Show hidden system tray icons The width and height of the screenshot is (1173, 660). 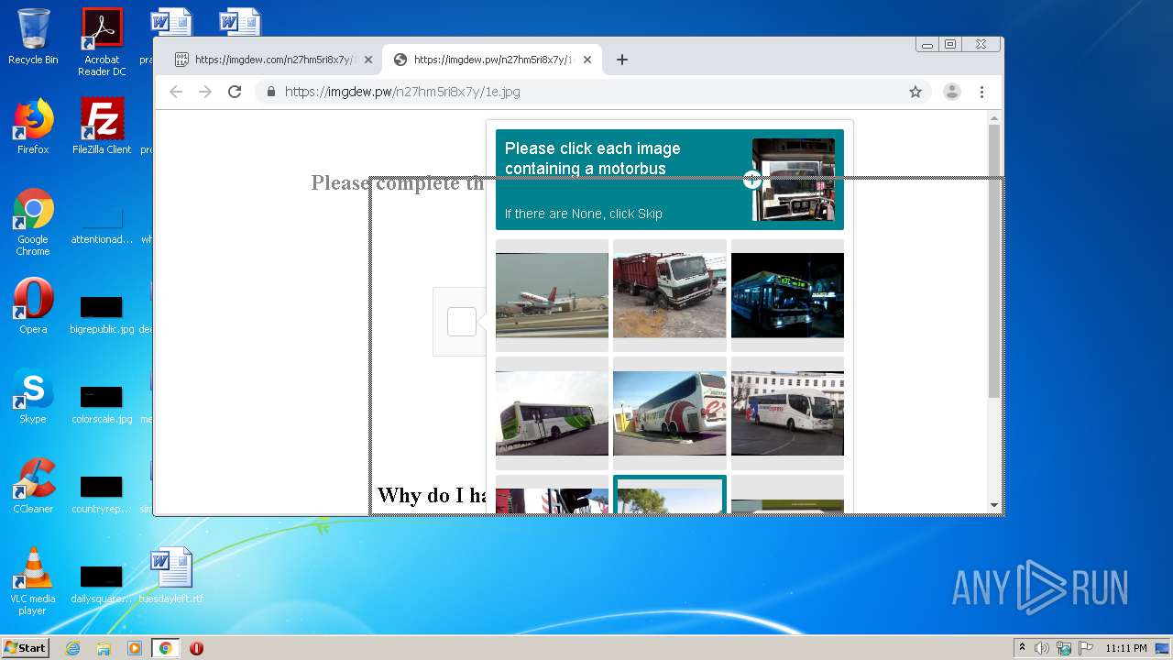(x=1023, y=648)
